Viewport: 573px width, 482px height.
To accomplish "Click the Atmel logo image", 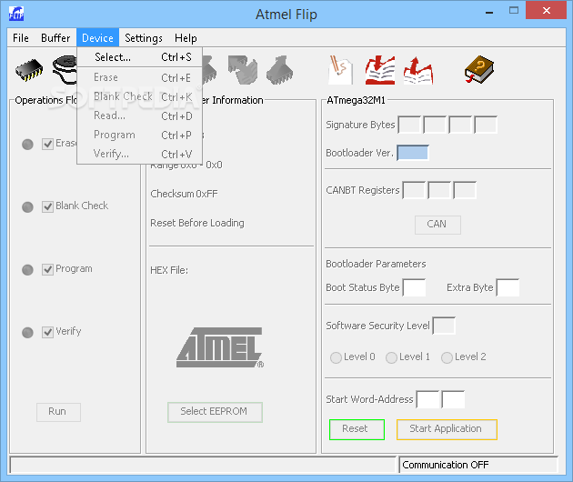I will 220,347.
